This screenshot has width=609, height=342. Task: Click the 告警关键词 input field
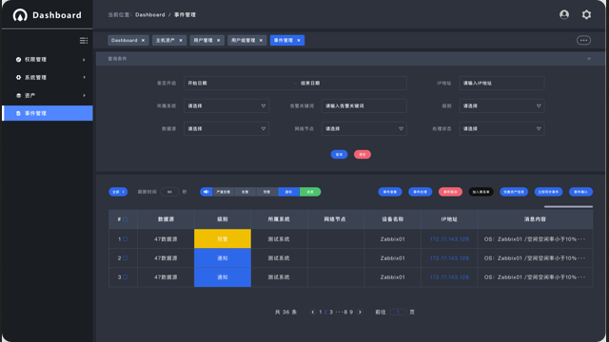(363, 105)
